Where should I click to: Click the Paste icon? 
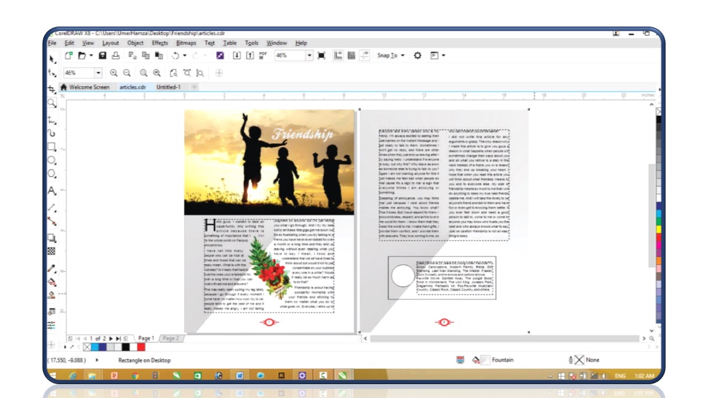point(159,55)
